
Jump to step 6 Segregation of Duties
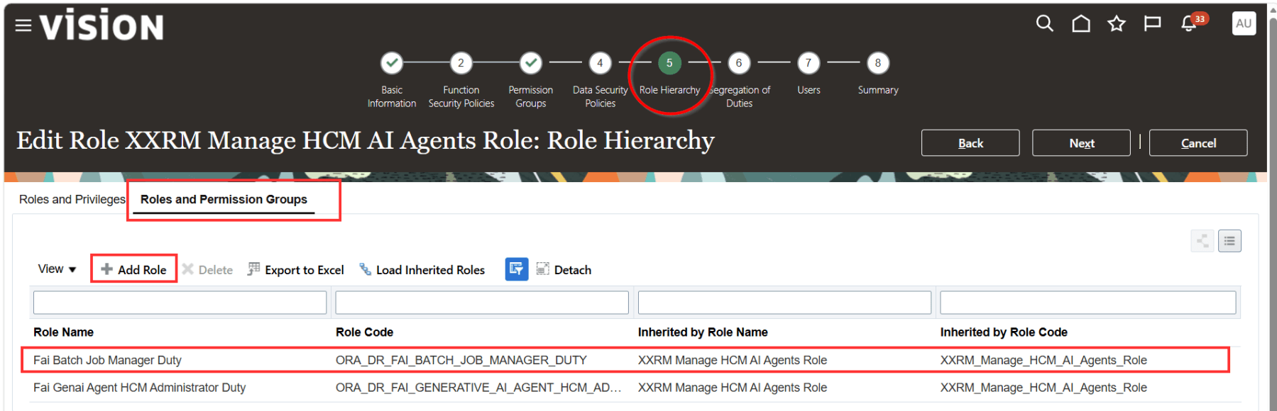tap(738, 64)
